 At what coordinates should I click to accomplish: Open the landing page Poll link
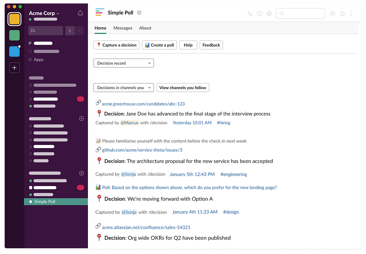coord(189,187)
